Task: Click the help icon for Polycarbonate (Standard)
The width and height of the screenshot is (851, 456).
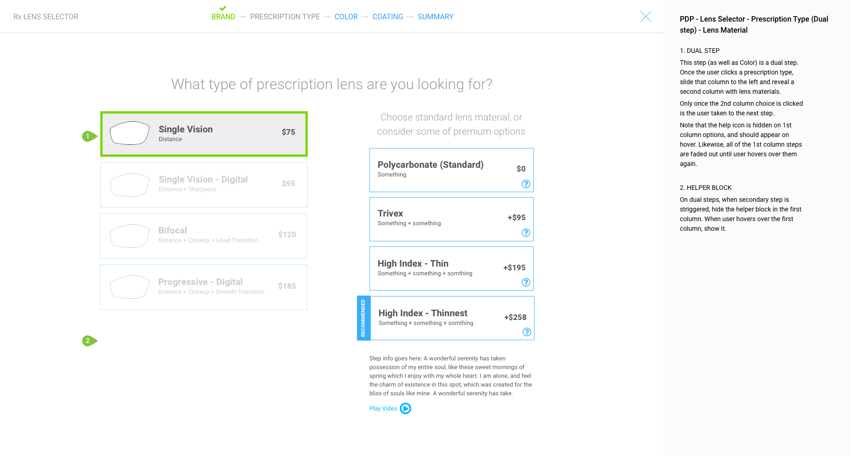Action: [x=526, y=184]
